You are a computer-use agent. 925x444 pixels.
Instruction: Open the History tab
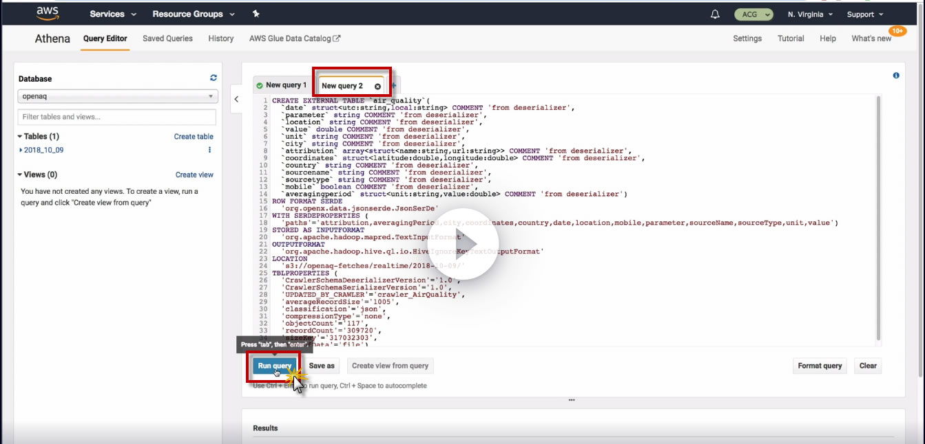221,38
